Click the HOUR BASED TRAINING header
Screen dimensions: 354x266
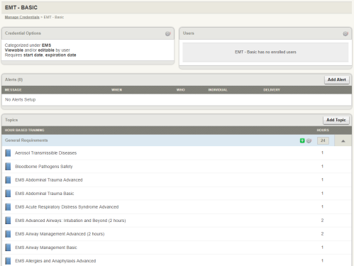[x=24, y=130]
